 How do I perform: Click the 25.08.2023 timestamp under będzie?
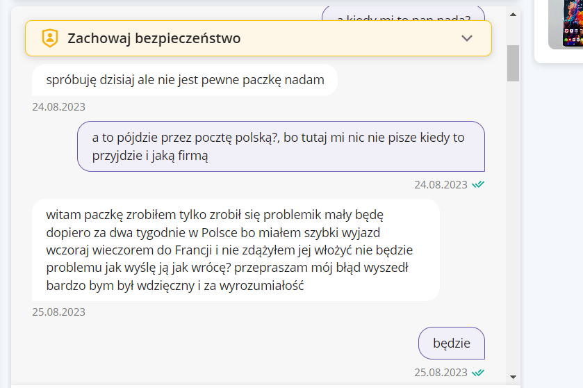pos(441,372)
